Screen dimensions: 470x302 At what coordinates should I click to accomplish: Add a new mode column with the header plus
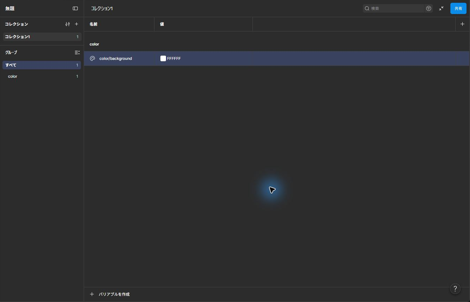[462, 24]
